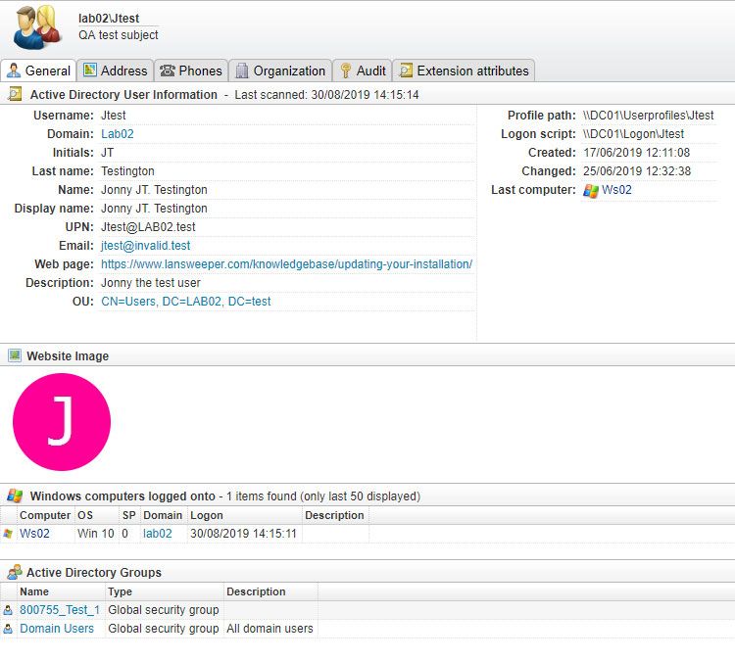This screenshot has width=735, height=661.
Task: Click the user avatar icon at top
Action: coord(37,27)
